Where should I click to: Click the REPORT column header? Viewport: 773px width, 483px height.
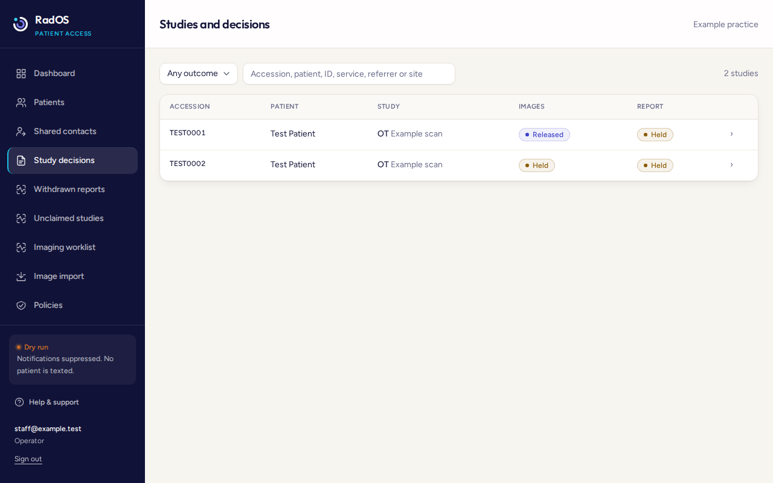click(x=650, y=106)
